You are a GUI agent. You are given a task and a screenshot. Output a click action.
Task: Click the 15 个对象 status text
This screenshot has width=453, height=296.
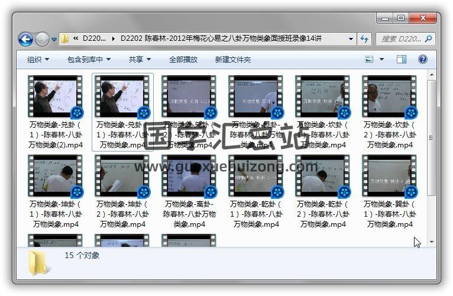[82, 255]
